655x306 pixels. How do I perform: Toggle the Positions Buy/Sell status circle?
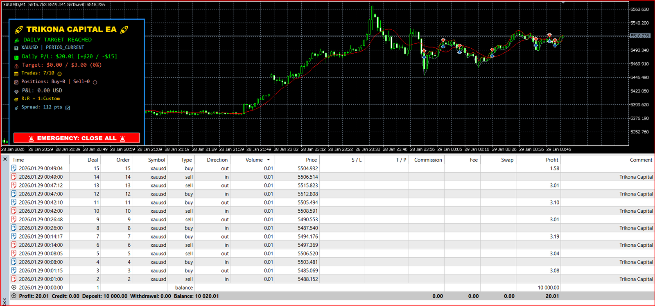point(95,82)
